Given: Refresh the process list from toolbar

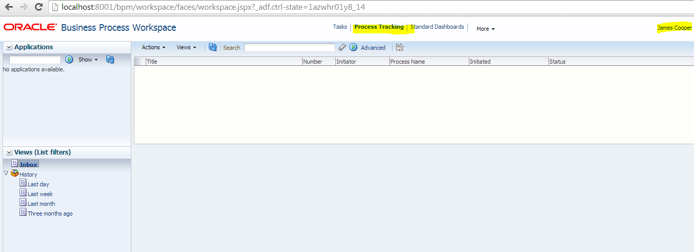Looking at the screenshot, I should [212, 47].
